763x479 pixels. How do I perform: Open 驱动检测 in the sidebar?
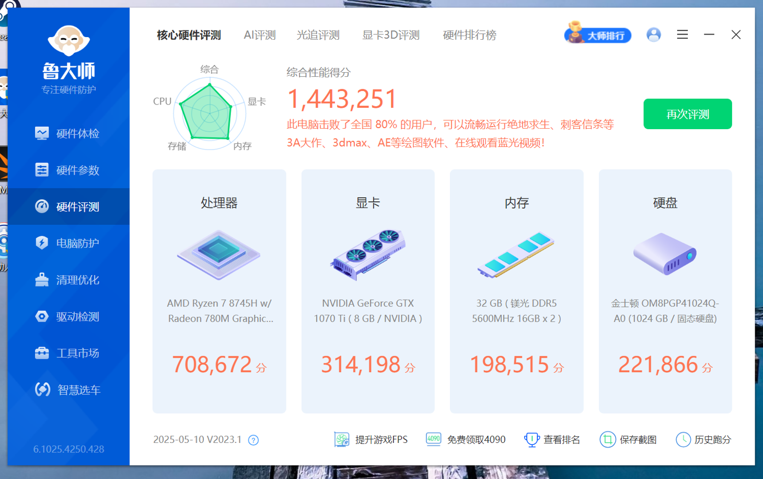pos(68,316)
